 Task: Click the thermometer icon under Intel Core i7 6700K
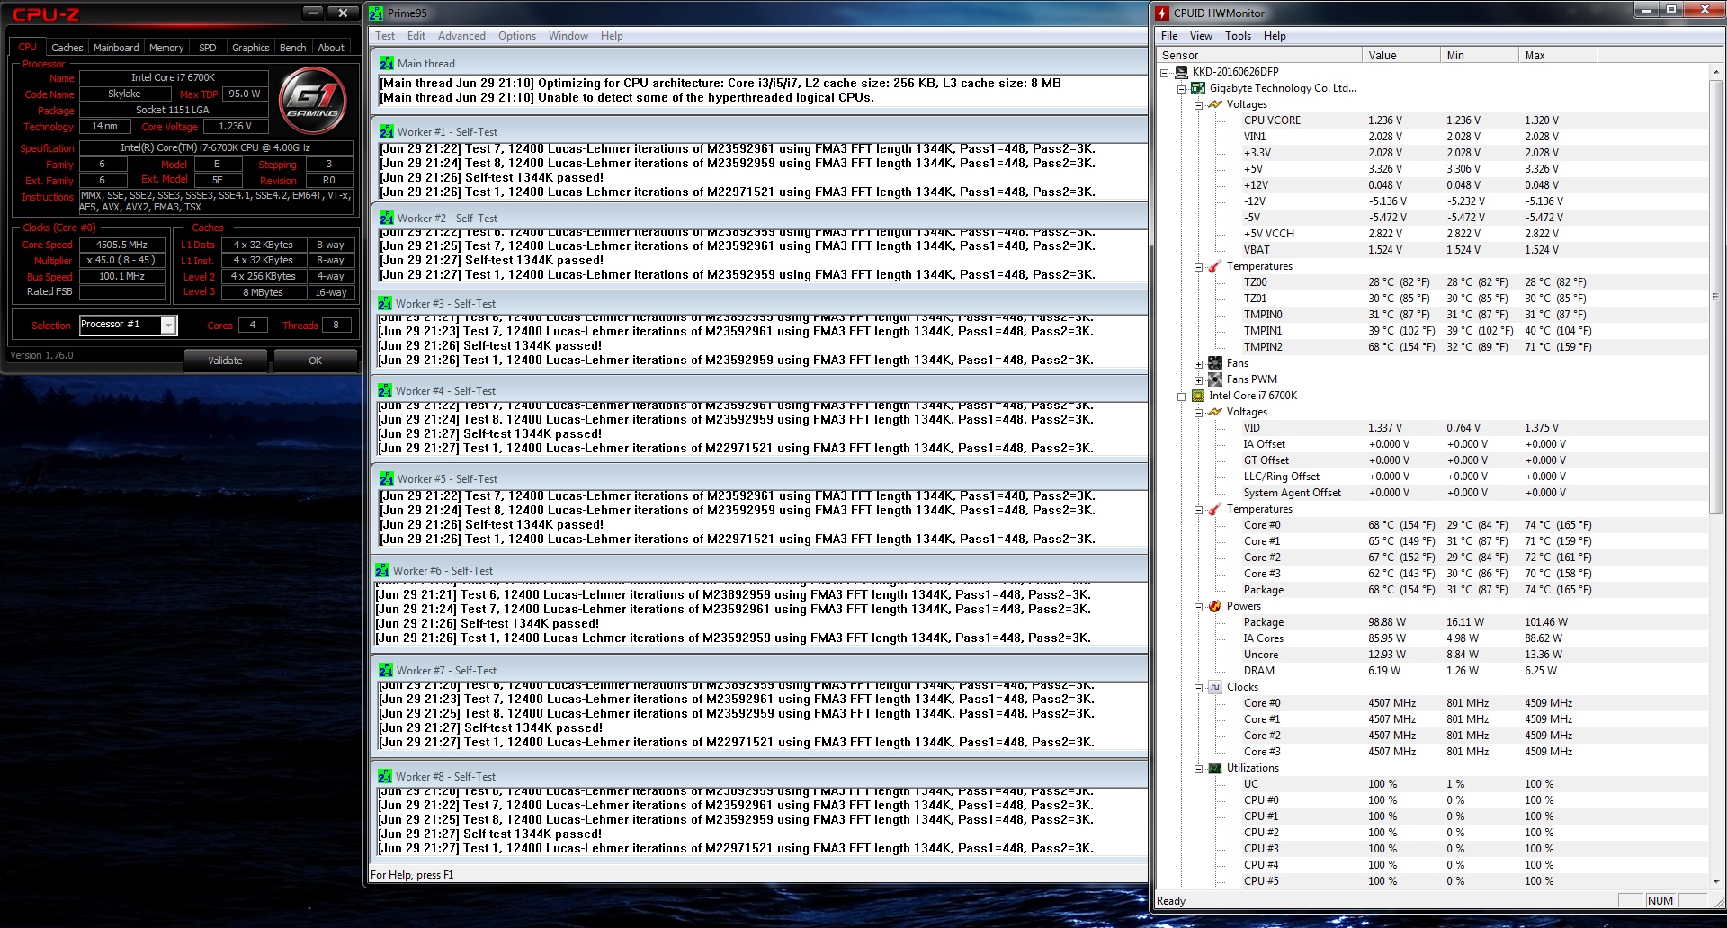(1215, 509)
